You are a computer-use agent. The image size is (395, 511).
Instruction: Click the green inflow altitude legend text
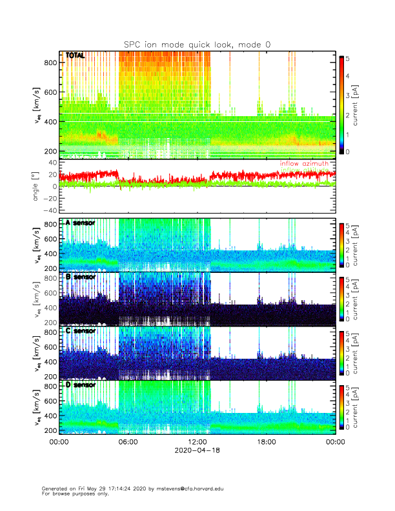[x=305, y=170]
